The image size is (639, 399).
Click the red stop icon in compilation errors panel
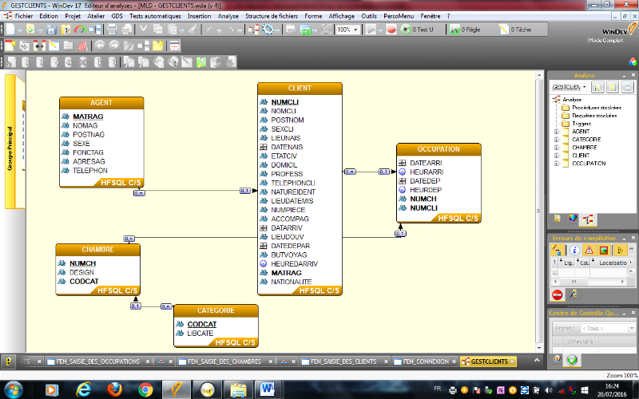(x=558, y=294)
